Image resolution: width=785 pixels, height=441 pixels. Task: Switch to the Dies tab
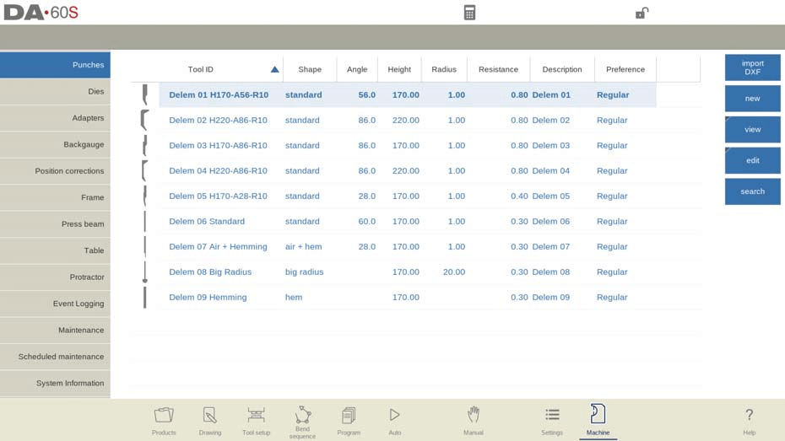point(55,92)
